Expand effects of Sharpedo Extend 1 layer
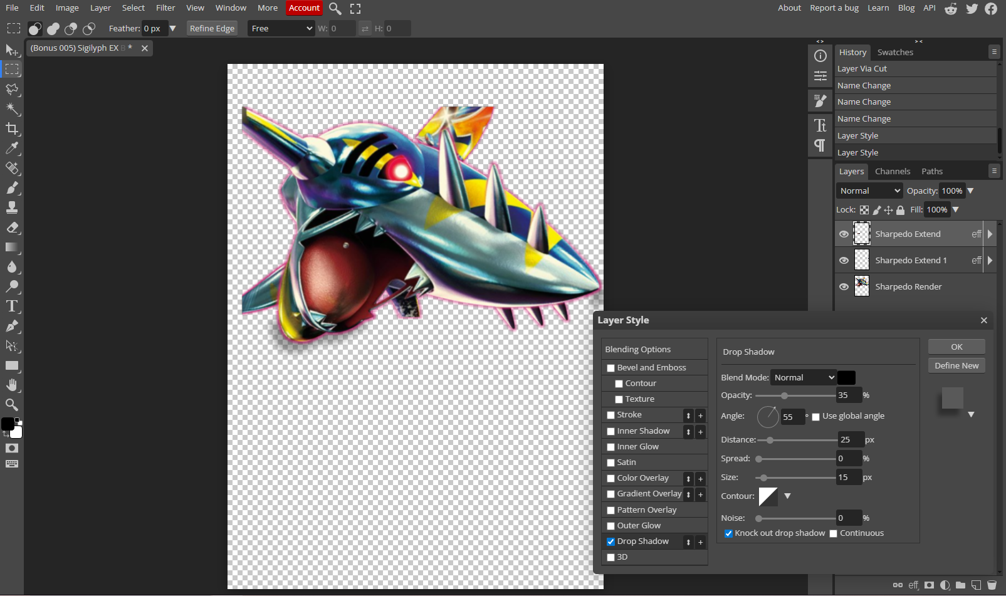 (990, 261)
